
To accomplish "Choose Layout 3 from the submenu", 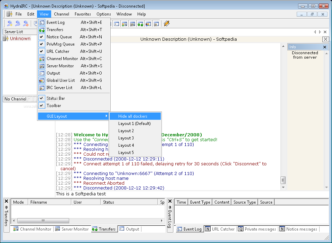I will tap(135, 138).
